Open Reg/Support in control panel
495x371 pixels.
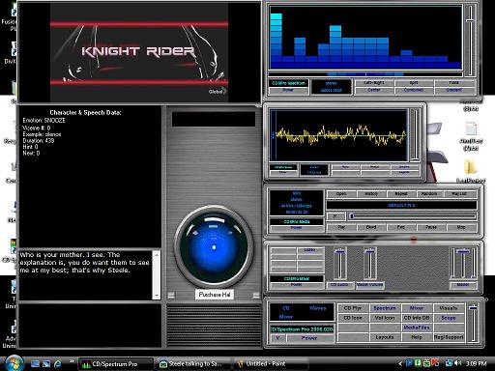449,337
